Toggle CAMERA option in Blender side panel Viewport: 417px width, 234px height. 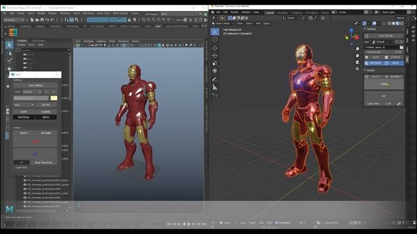(x=394, y=57)
